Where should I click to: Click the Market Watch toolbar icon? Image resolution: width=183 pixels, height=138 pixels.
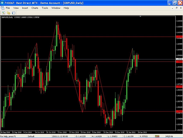click(4, 13)
